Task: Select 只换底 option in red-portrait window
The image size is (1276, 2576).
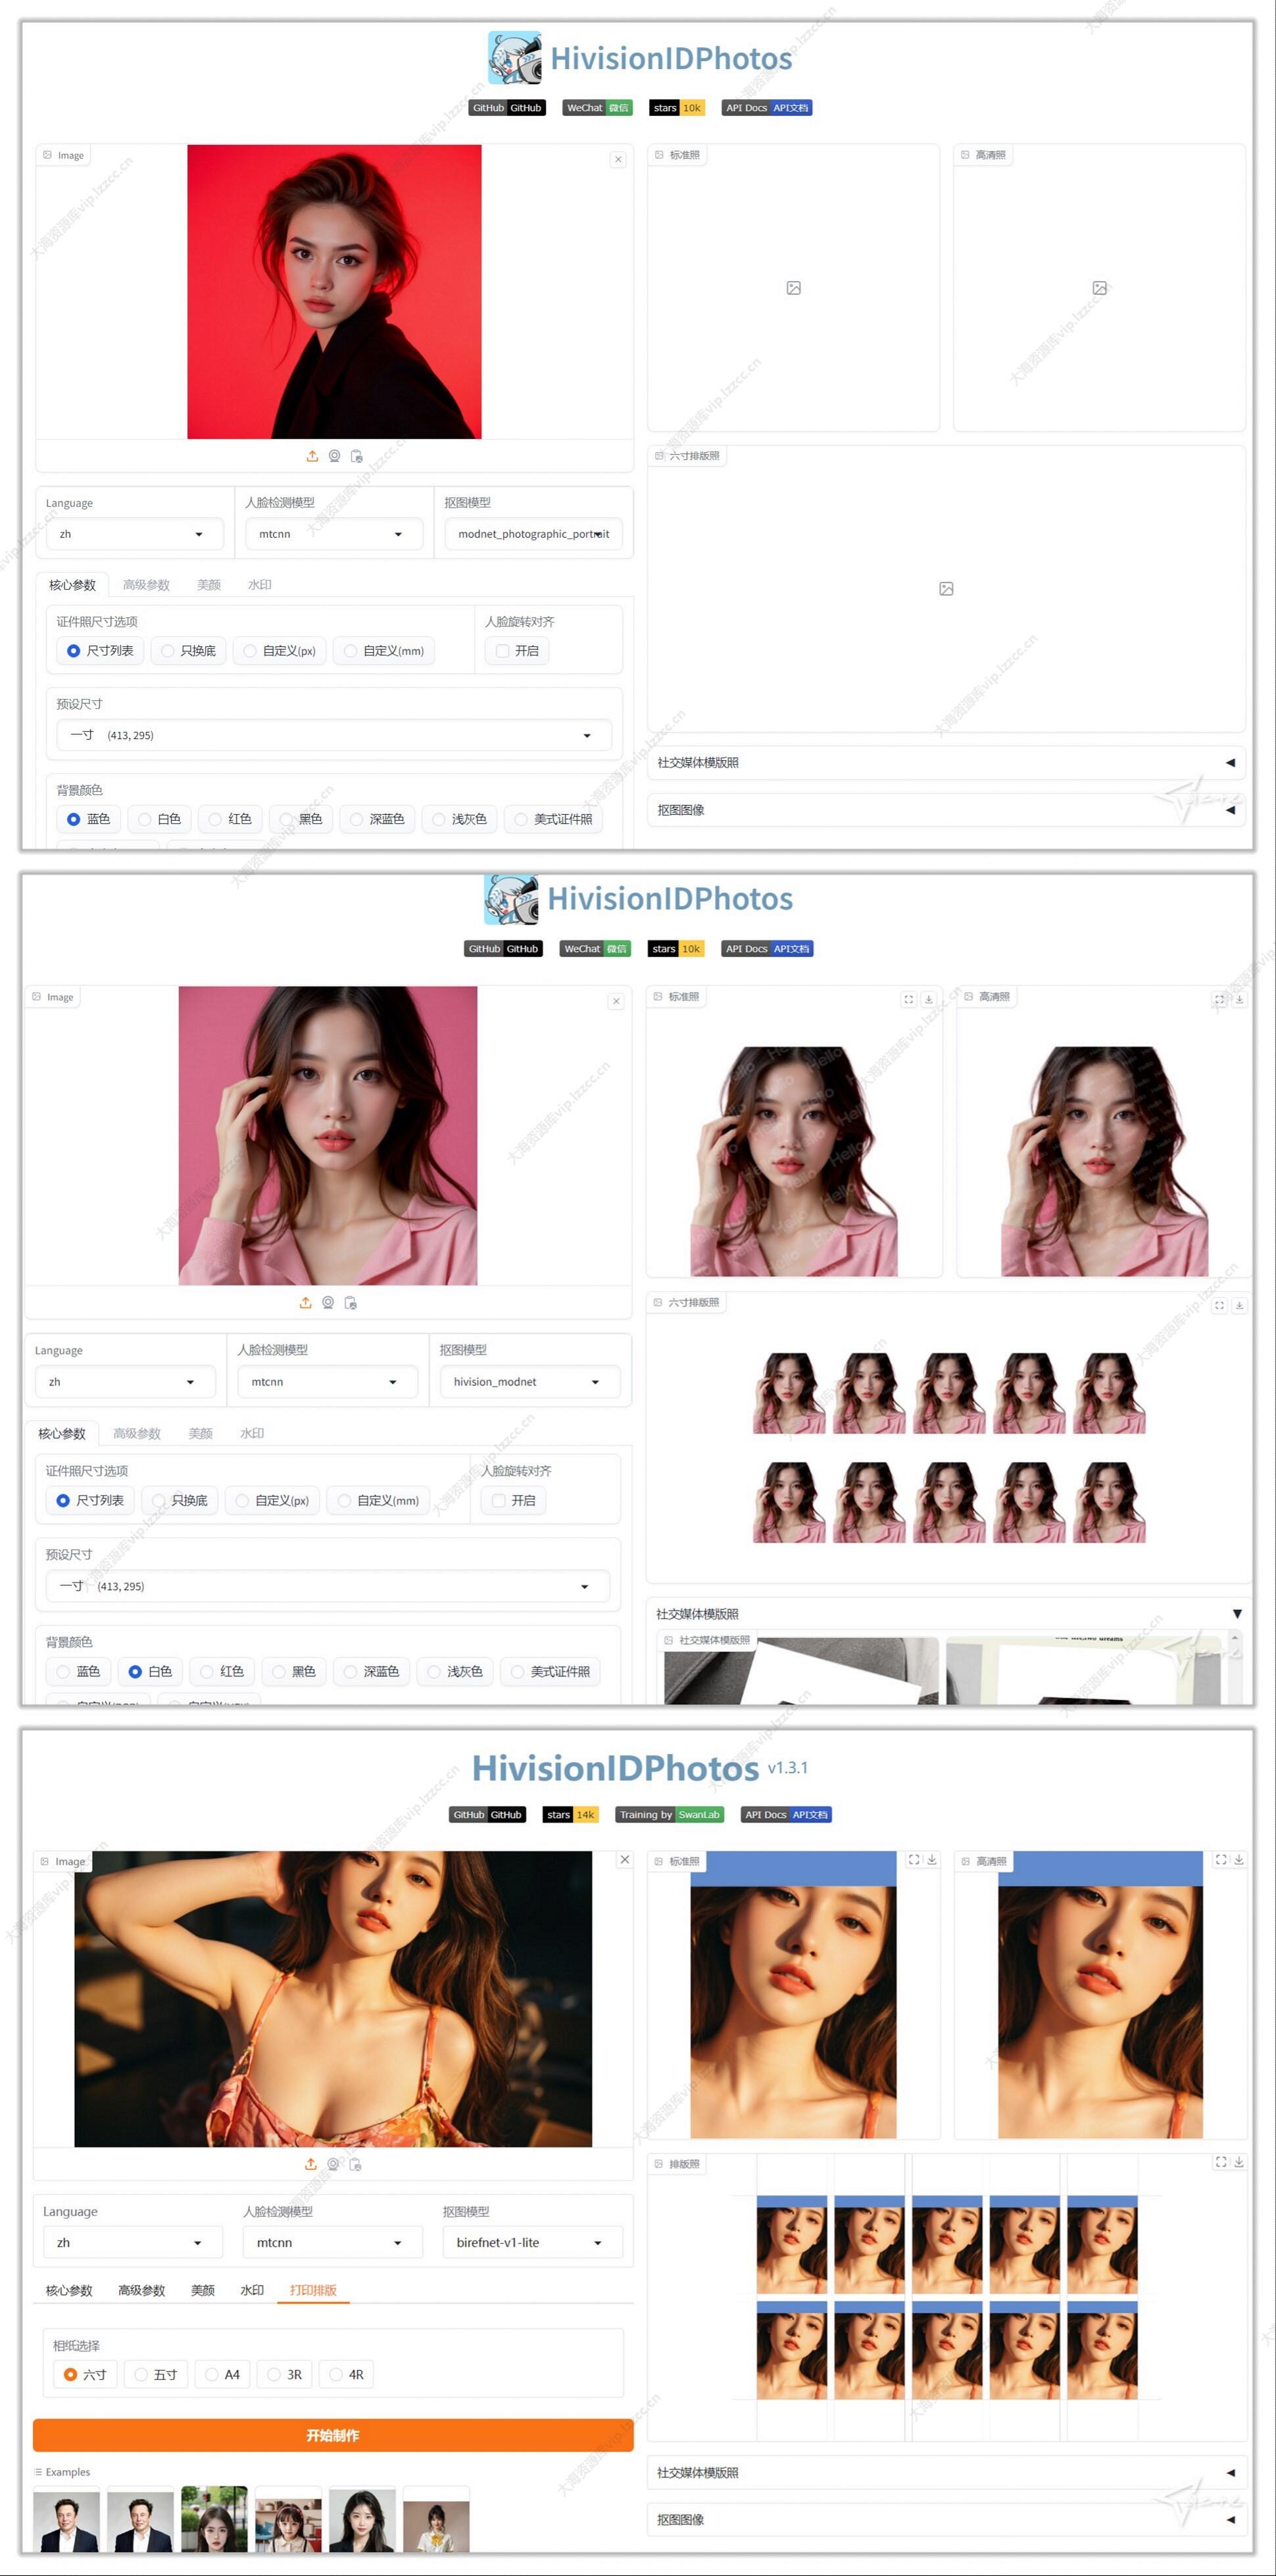Action: pos(189,651)
